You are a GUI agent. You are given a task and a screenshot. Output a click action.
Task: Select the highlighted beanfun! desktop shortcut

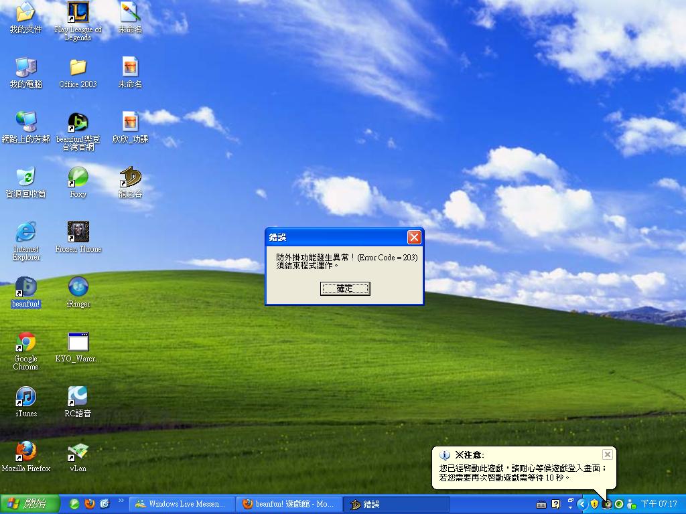tap(25, 292)
